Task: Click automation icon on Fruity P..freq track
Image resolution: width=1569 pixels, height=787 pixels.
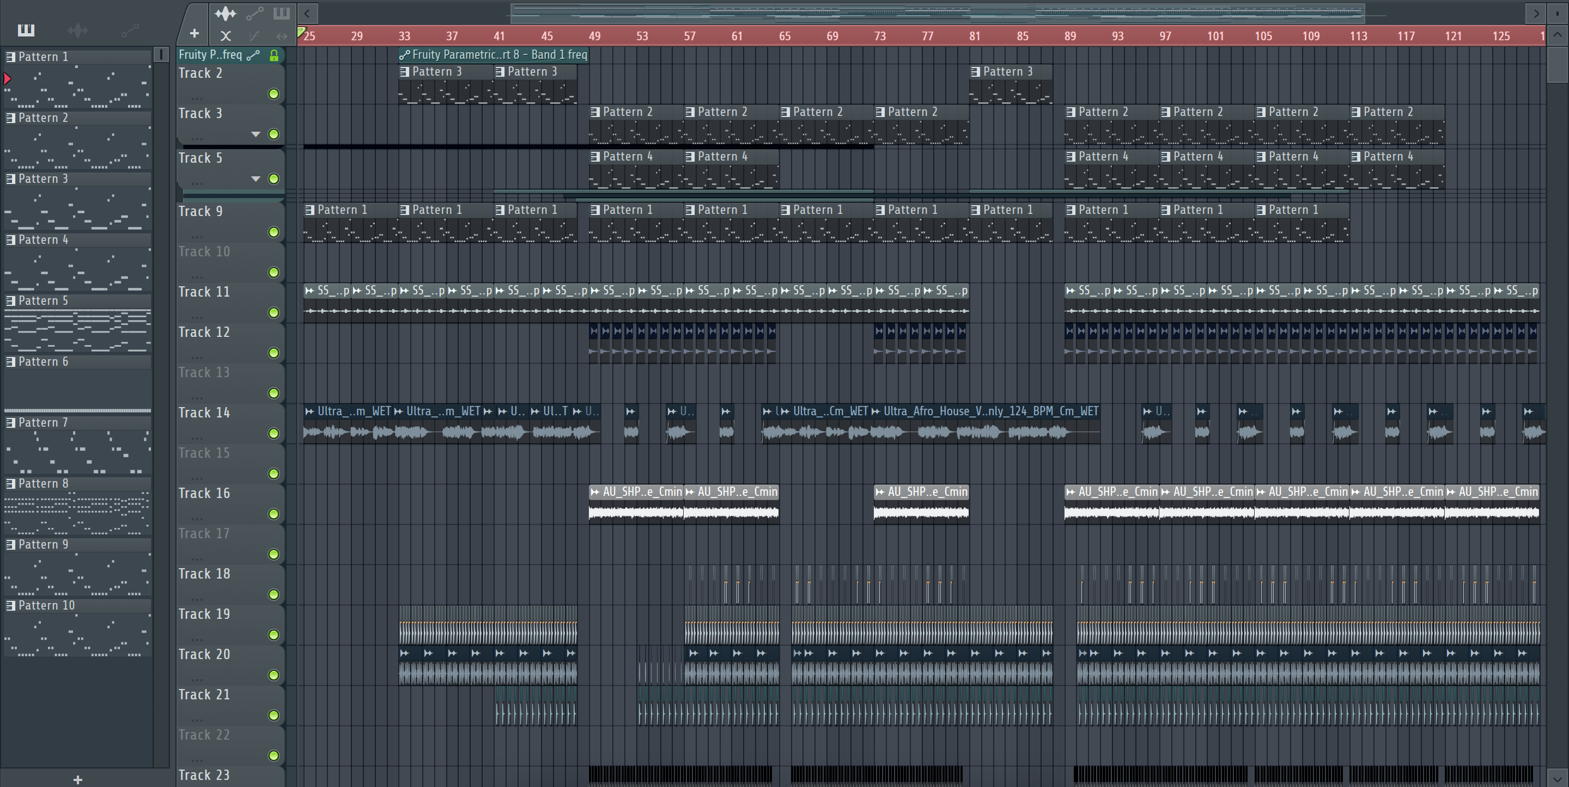Action: click(x=253, y=56)
